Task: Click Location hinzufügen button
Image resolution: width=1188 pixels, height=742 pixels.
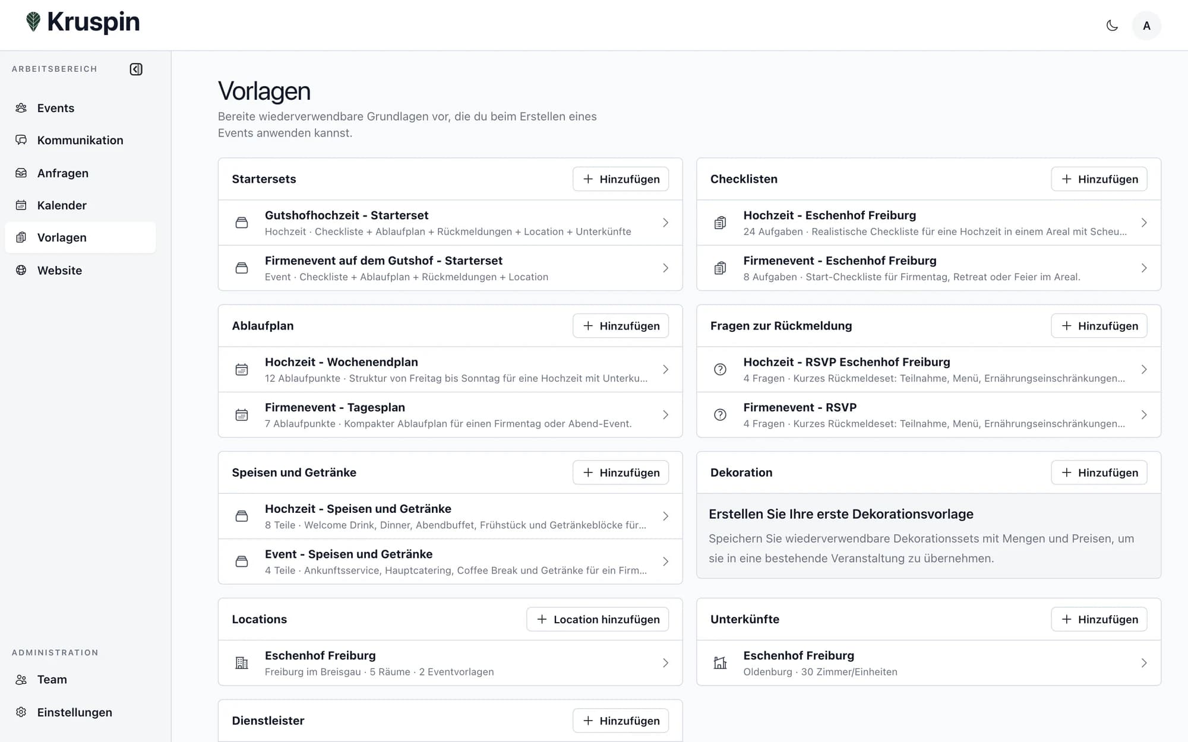Action: pyautogui.click(x=598, y=619)
